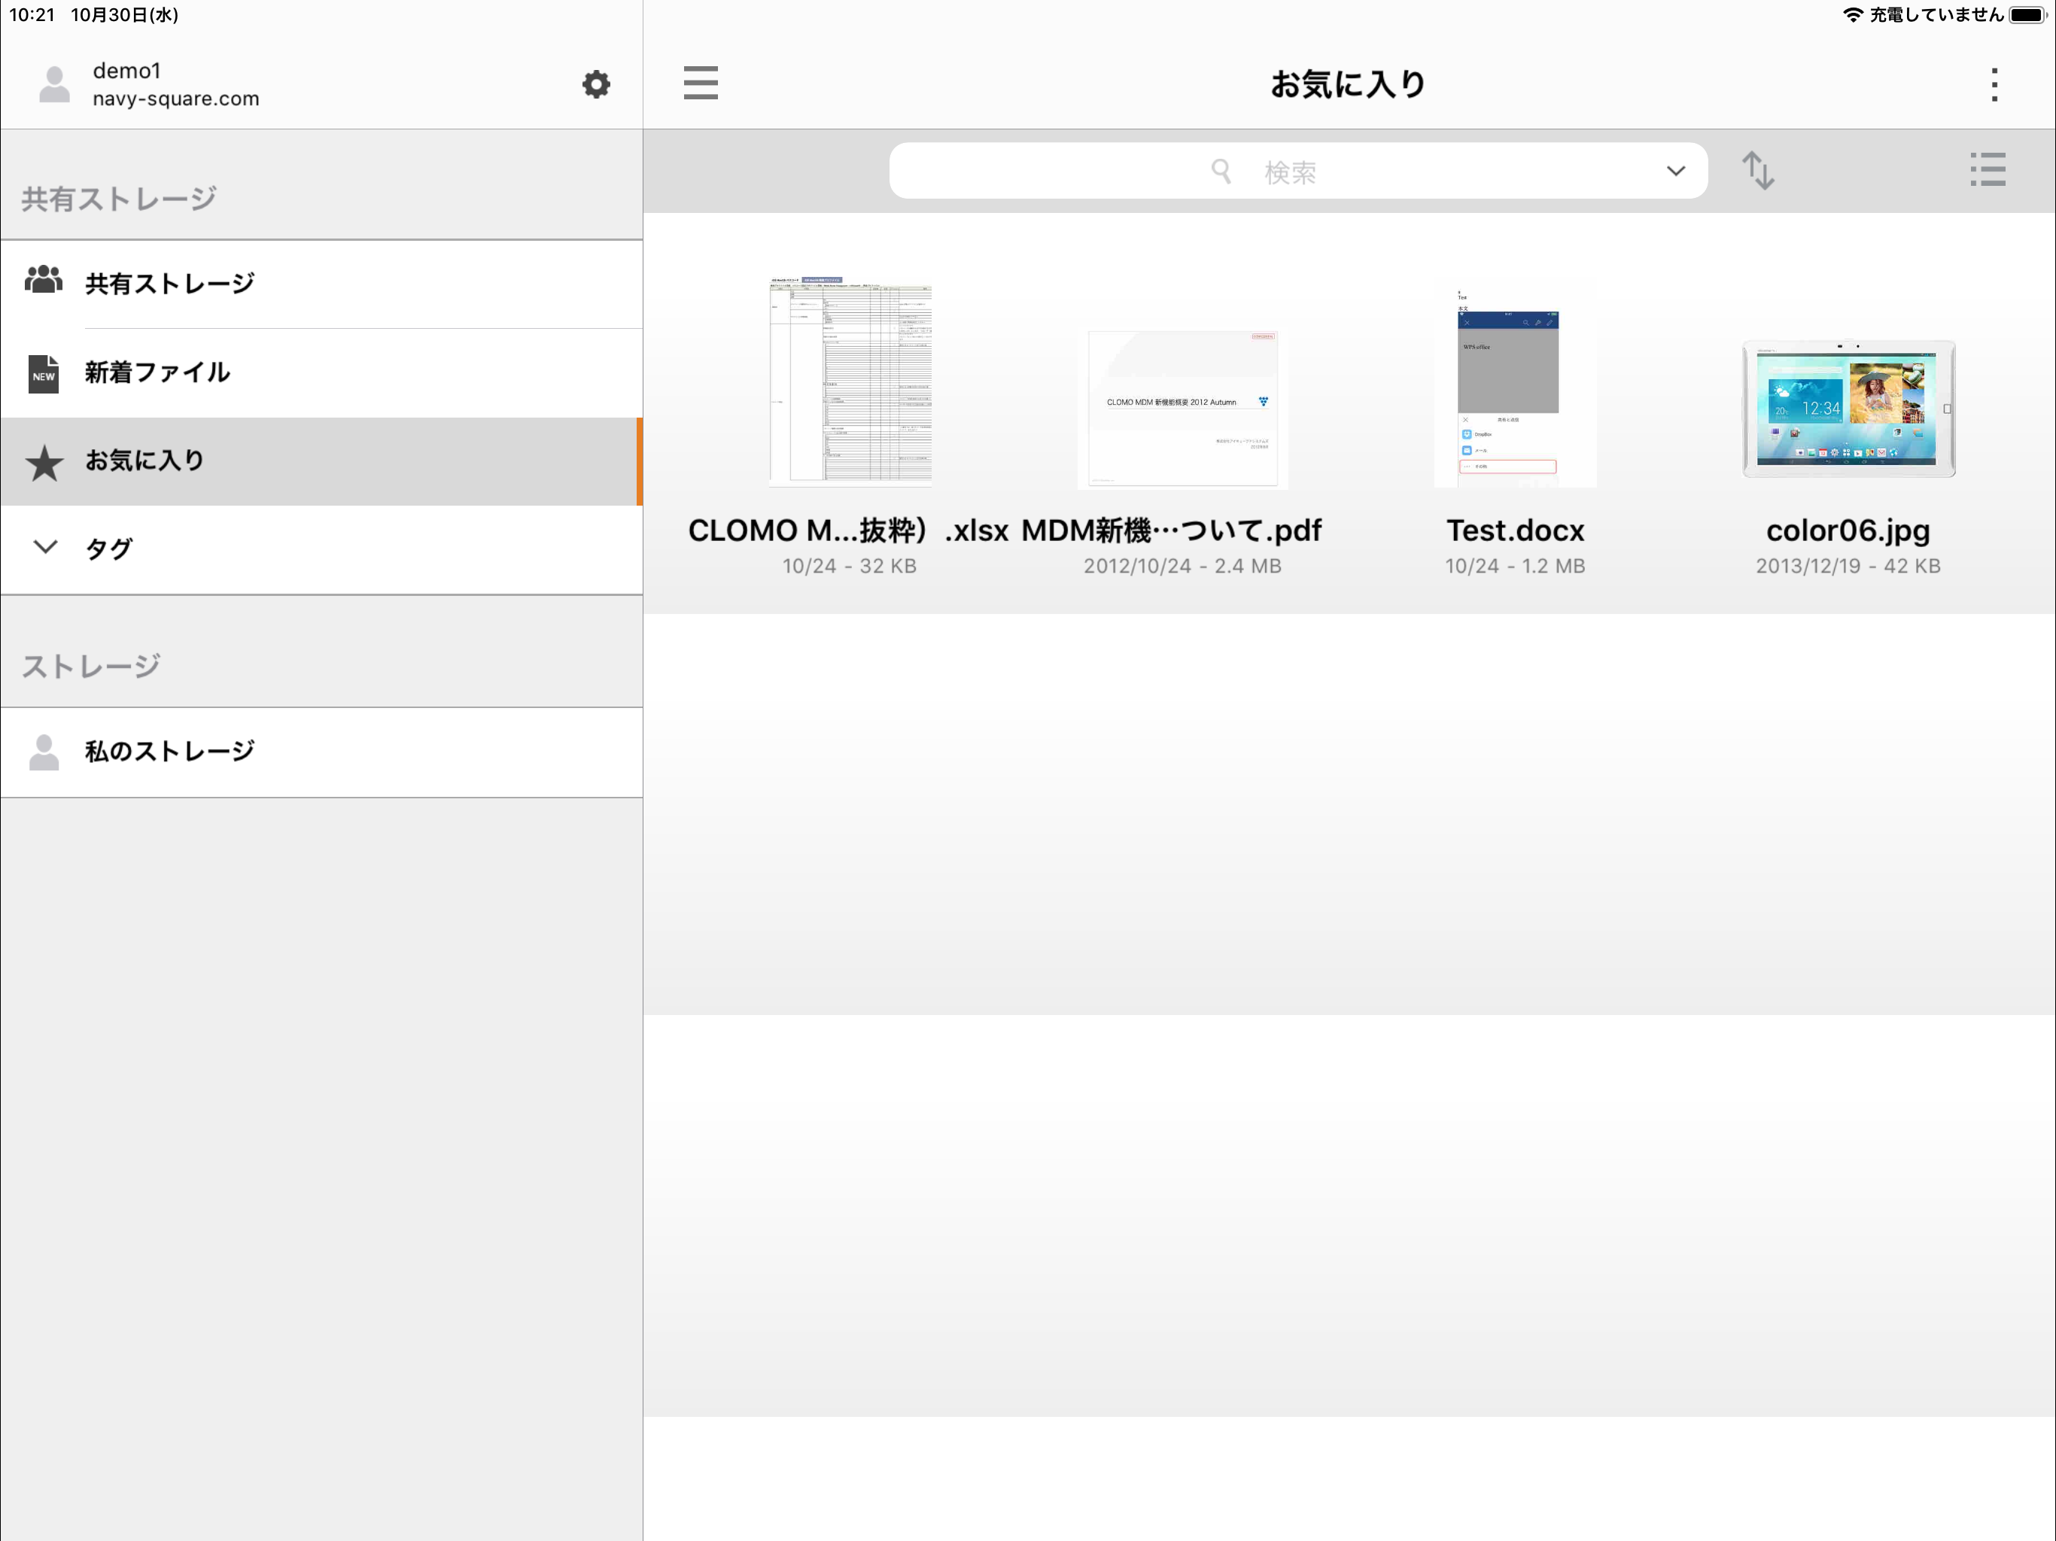Viewport: 2056px width, 1541px height.
Task: Click the demo1 account name
Action: (x=127, y=71)
